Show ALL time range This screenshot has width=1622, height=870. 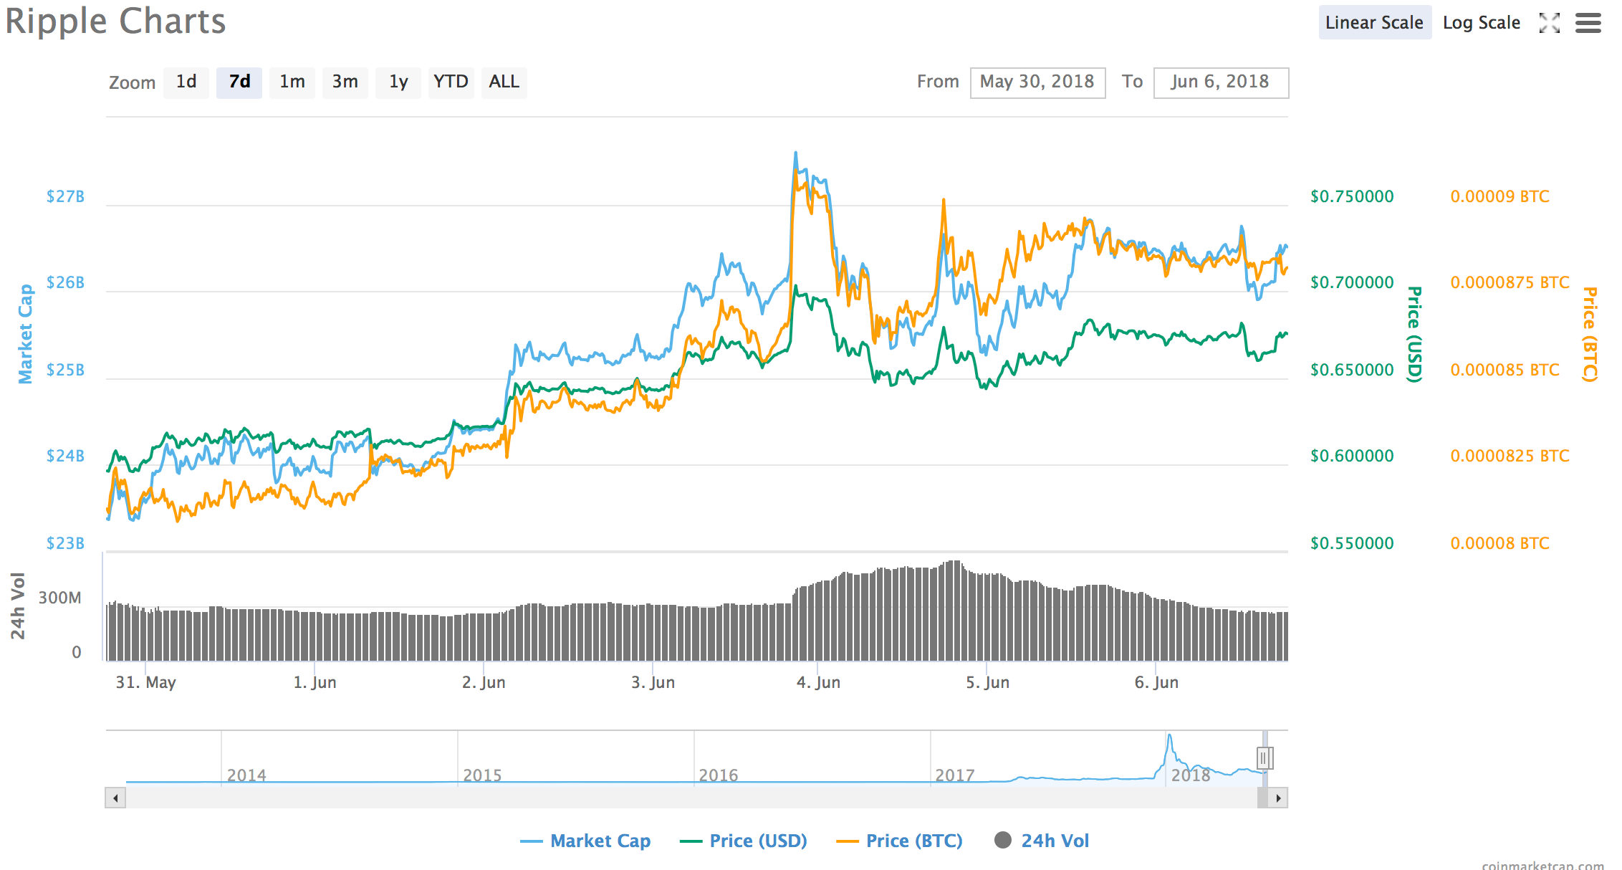point(504,82)
